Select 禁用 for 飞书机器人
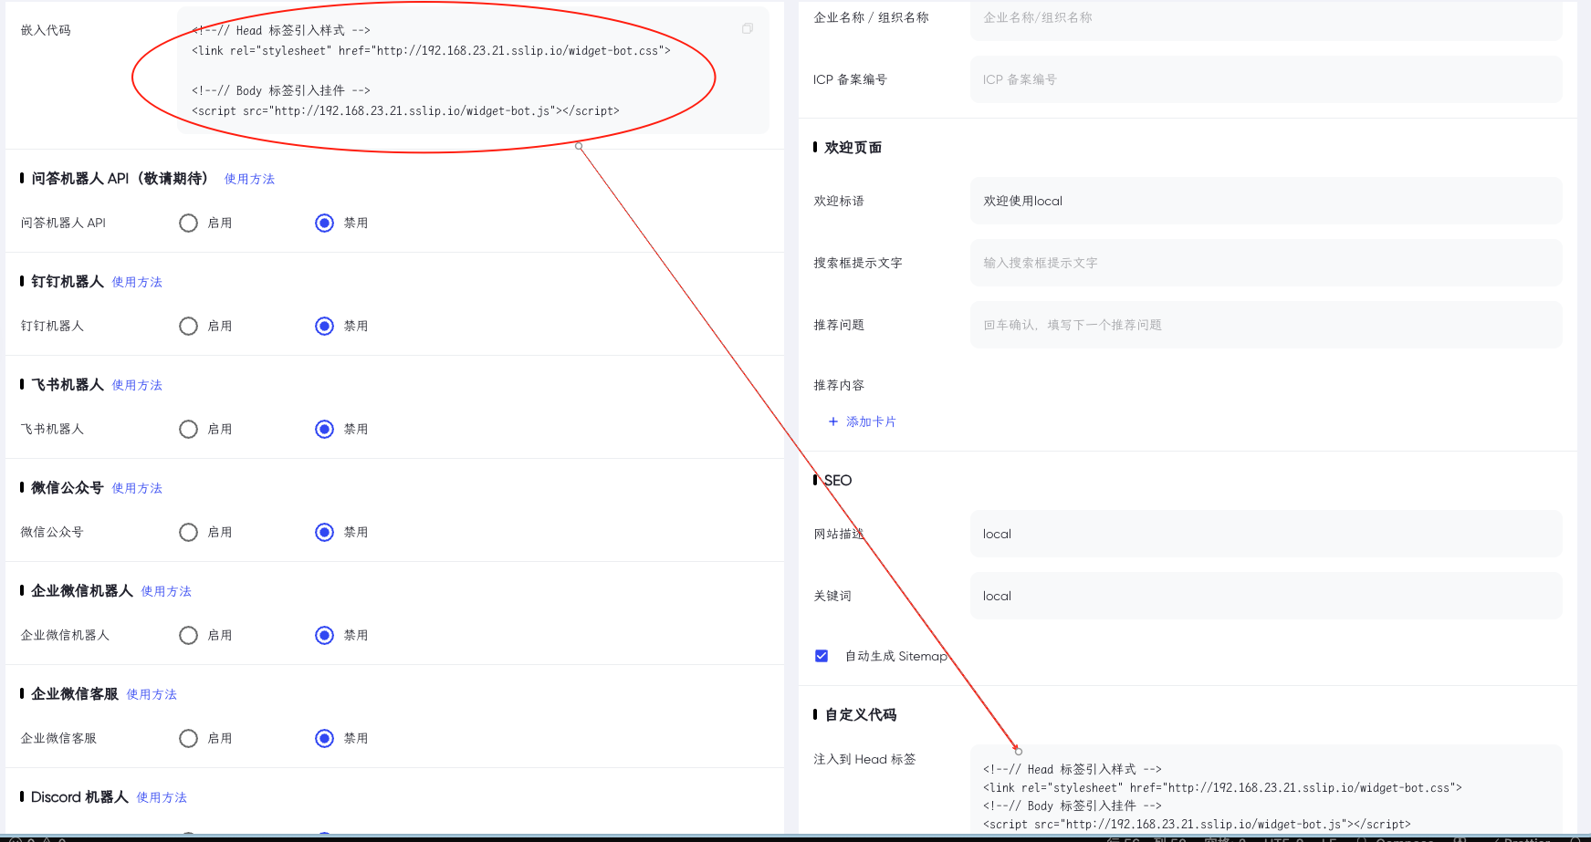 324,429
